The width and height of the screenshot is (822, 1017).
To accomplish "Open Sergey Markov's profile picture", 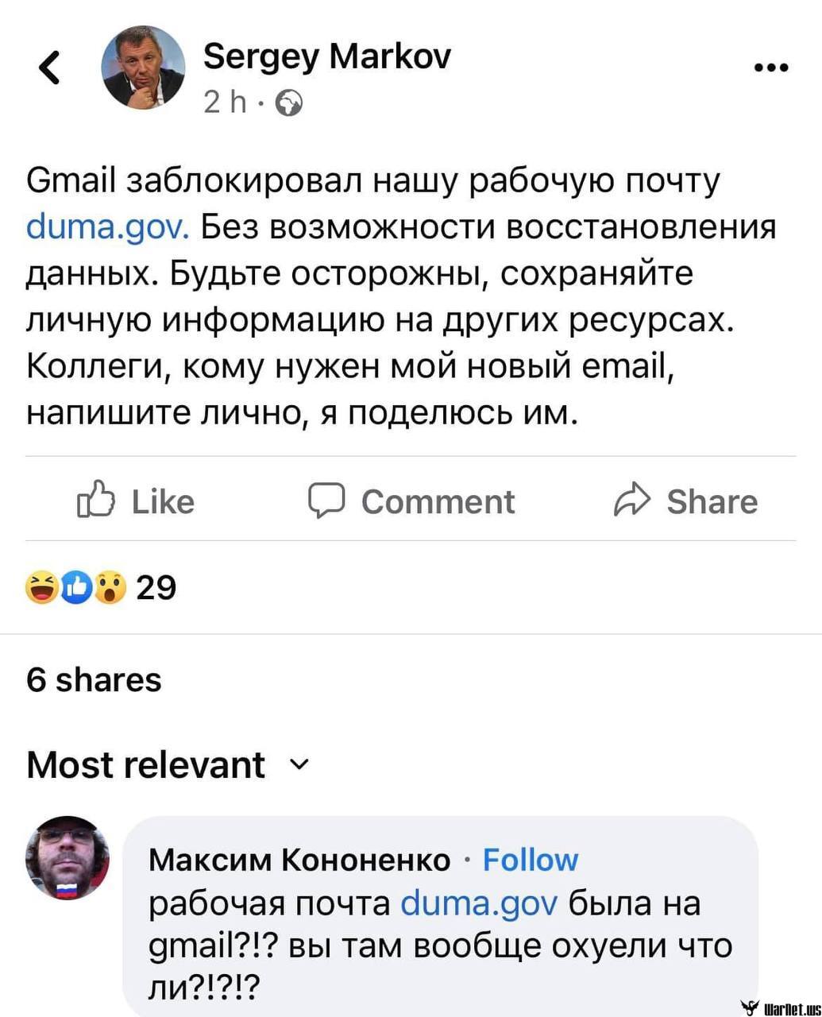I will click(143, 68).
